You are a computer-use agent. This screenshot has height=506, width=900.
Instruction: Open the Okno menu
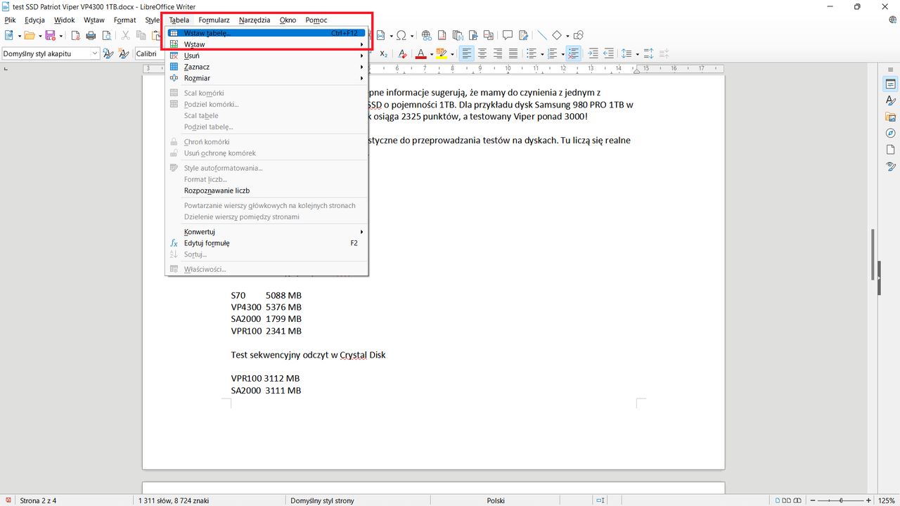[288, 20]
